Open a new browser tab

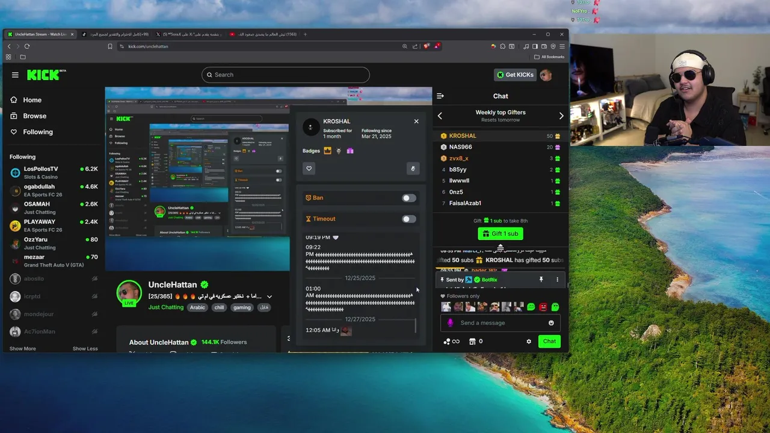[x=305, y=34]
